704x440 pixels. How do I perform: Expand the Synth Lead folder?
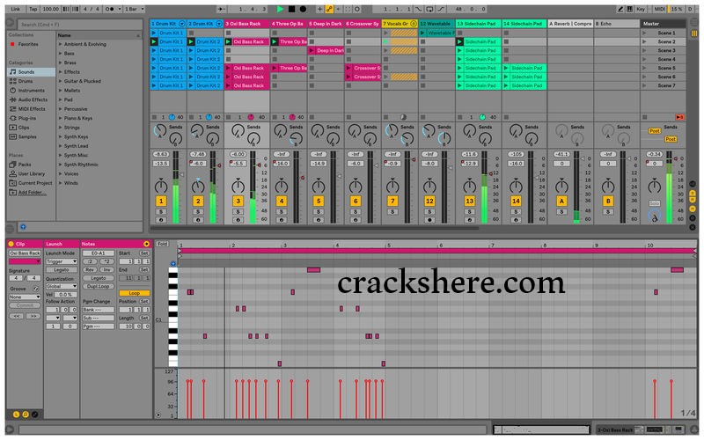pyautogui.click(x=60, y=146)
